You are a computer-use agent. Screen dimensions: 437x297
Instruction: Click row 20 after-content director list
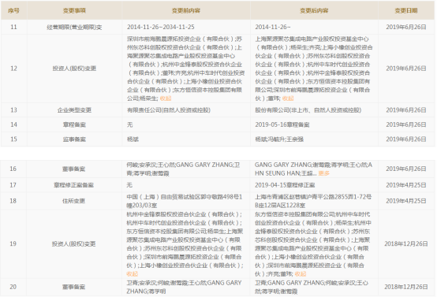tap(312, 287)
